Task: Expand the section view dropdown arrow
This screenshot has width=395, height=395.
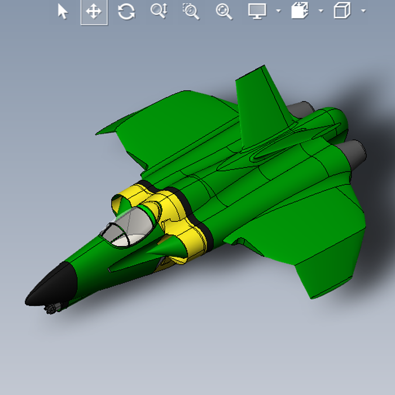Action: point(321,11)
